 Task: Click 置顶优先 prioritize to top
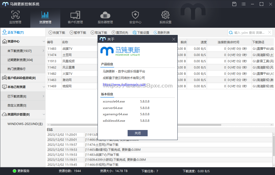point(120,32)
